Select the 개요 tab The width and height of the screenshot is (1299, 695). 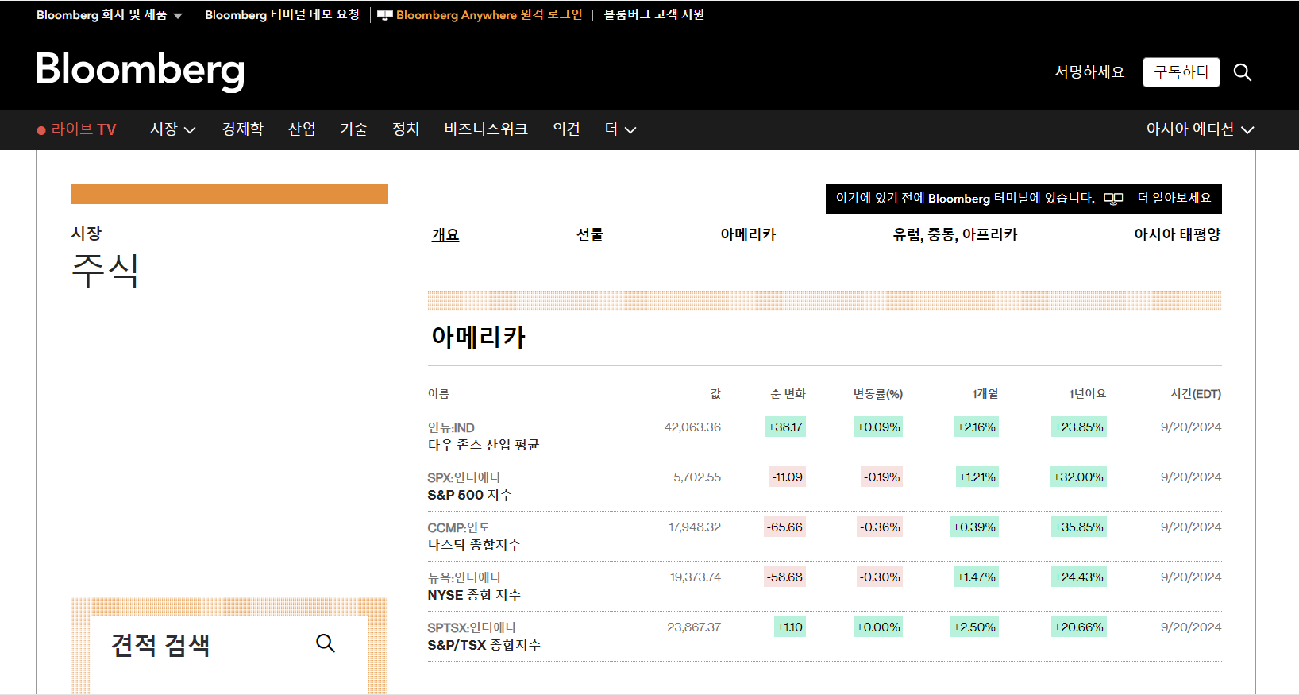pyautogui.click(x=445, y=235)
